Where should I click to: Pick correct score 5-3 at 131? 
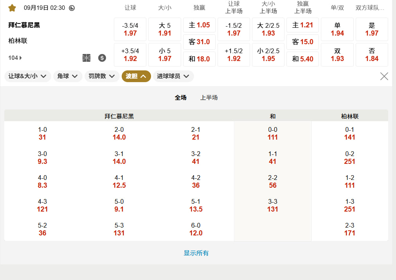(119, 229)
